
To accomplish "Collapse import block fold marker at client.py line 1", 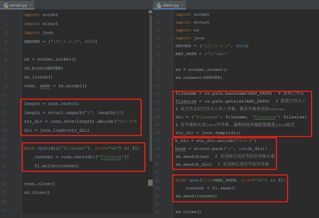I will coord(173,14).
